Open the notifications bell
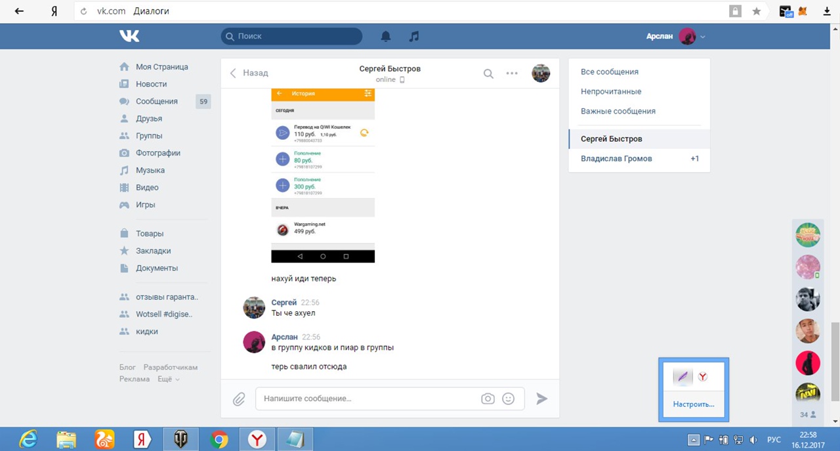 pyautogui.click(x=386, y=37)
